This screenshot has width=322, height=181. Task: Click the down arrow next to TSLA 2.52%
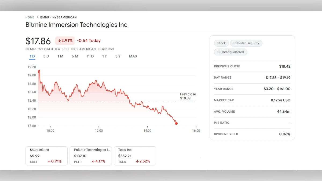137,161
